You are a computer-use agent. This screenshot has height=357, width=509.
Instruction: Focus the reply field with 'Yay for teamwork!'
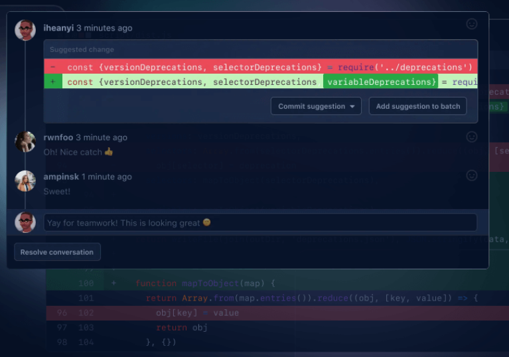pyautogui.click(x=260, y=223)
